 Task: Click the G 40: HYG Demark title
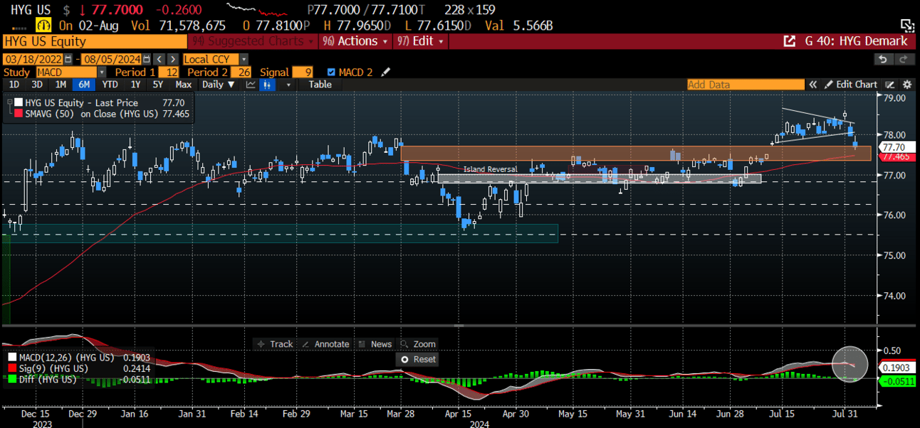856,41
